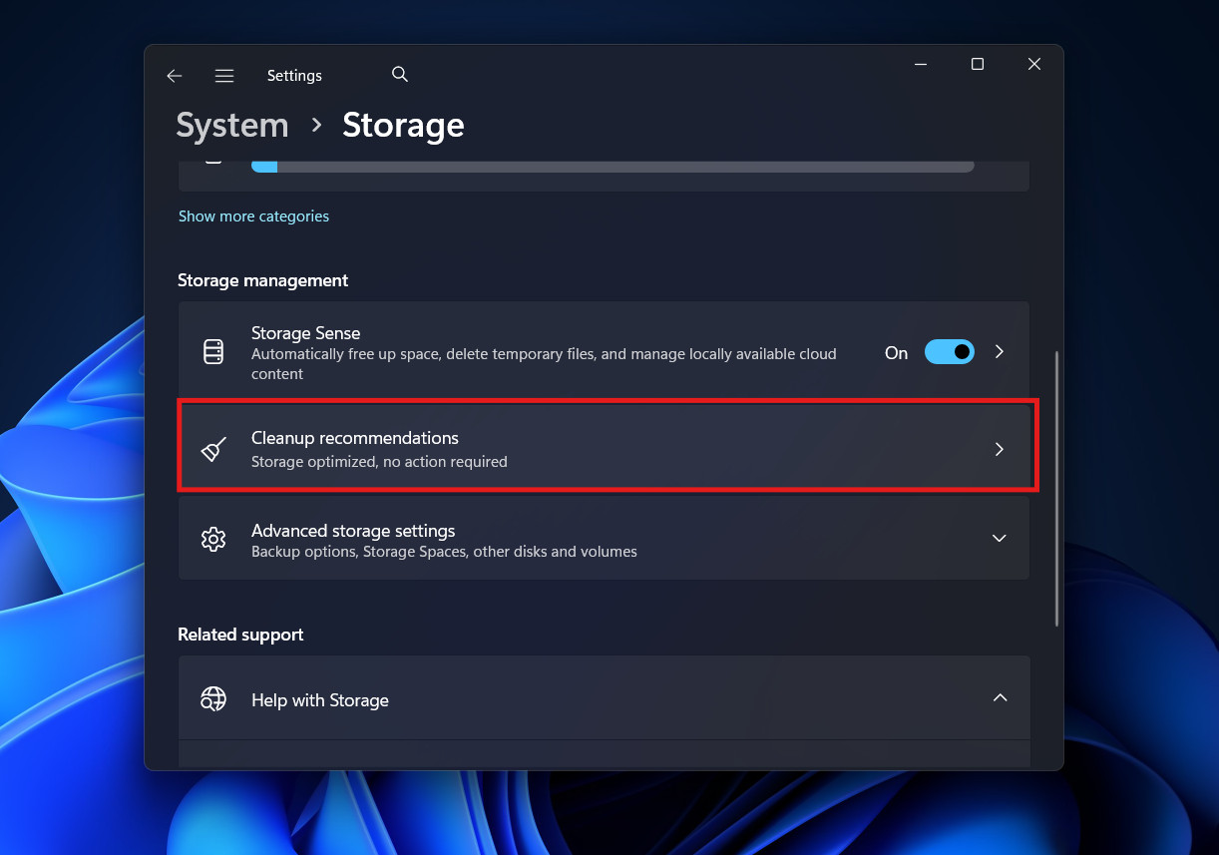Click the Storage breadcrumb title

click(x=403, y=125)
